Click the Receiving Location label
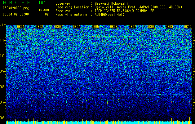The width and height of the screenshot is (195, 124). [72, 7]
